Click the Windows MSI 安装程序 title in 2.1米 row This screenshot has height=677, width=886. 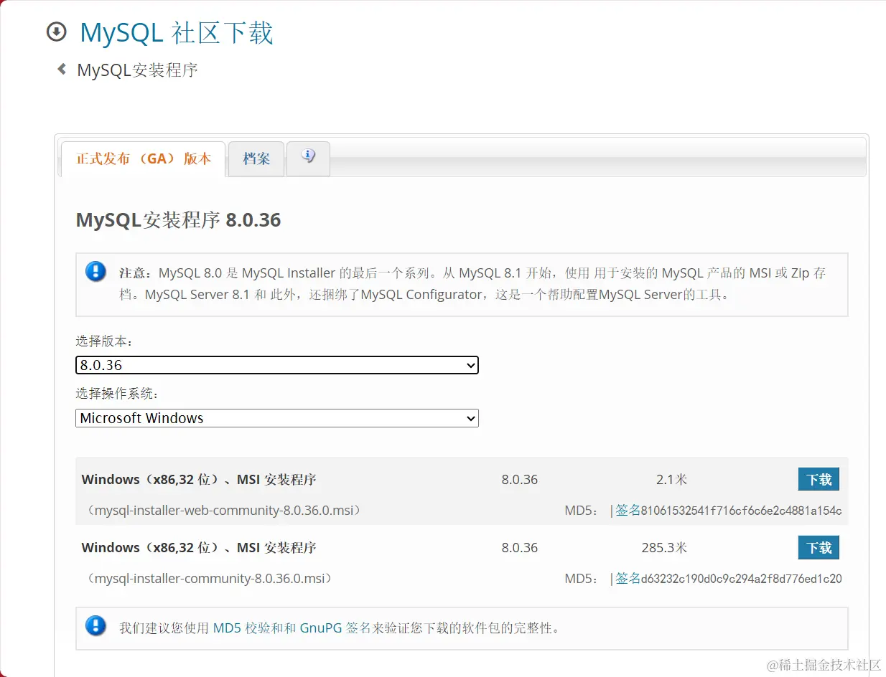click(x=199, y=480)
